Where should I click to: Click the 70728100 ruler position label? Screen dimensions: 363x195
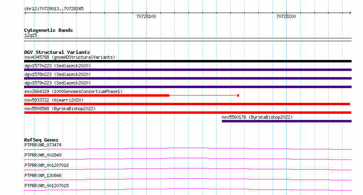pyautogui.click(x=146, y=16)
